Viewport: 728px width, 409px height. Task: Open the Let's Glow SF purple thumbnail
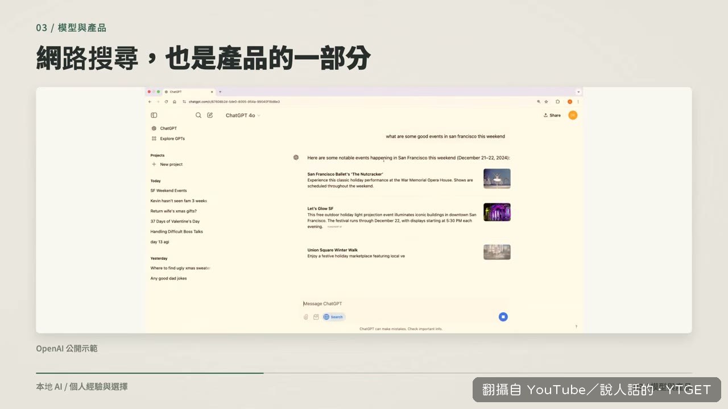[497, 212]
